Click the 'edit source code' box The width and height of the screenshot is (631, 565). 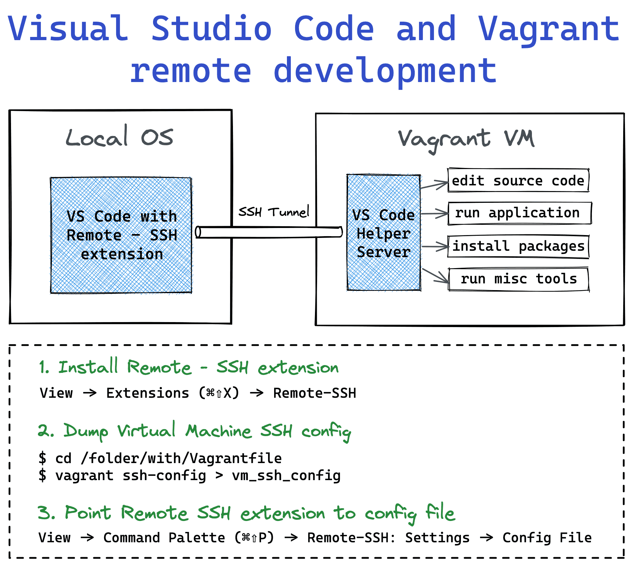coord(518,181)
